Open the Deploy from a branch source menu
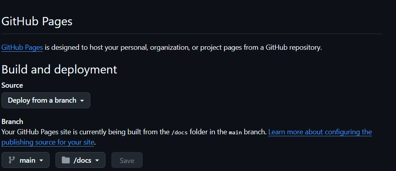Viewport: 396px width, 171px height. tap(46, 100)
